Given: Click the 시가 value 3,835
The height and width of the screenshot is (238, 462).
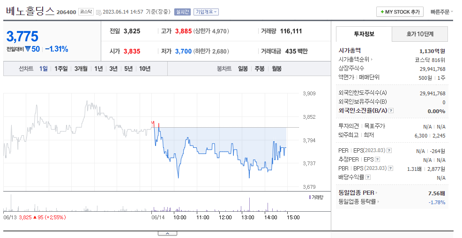Looking at the screenshot, I should point(132,51).
